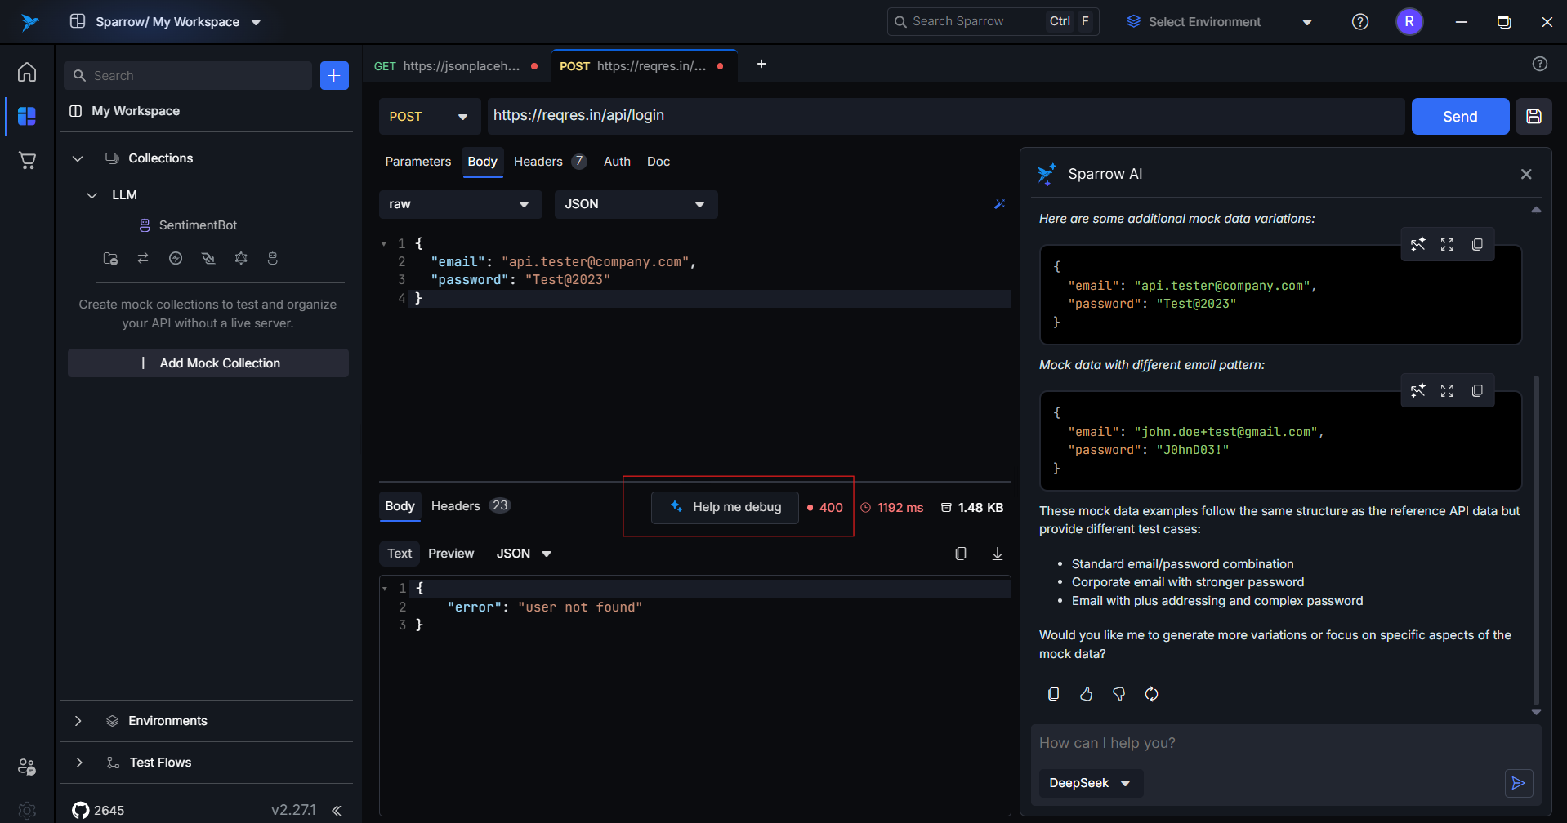1567x823 pixels.
Task: Copy the first mock data code block
Action: [1477, 244]
